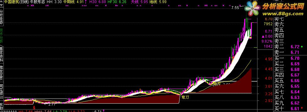Image resolution: width=307 pixels, height=112 pixels.
Task: Open the 同花顺10 side tab
Action: point(2,91)
